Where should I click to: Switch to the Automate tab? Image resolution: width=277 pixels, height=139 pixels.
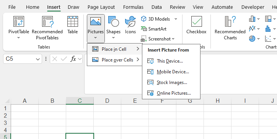point(222,7)
